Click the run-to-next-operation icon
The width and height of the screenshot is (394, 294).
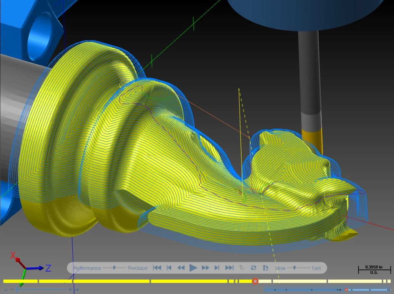coord(242,268)
